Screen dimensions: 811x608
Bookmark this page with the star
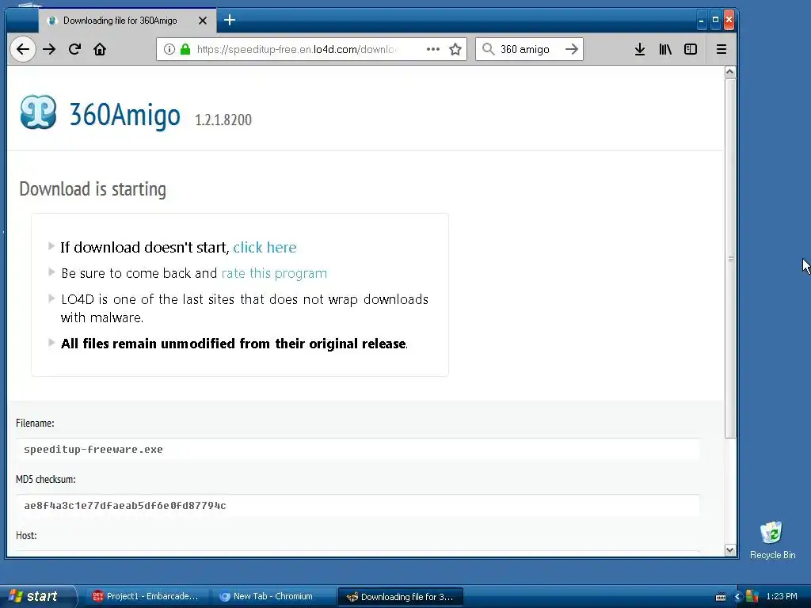click(455, 49)
